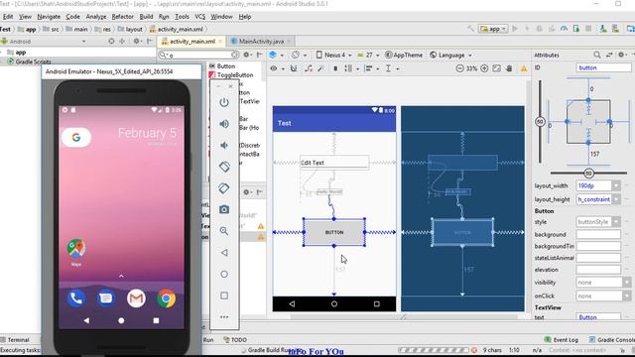The height and width of the screenshot is (357, 635).
Task: Adjust horizontal bias slider handle
Action: point(588,174)
